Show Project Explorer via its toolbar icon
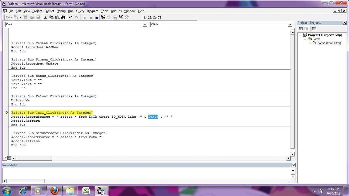Screen dimensions: 349x196 click(x=103, y=17)
